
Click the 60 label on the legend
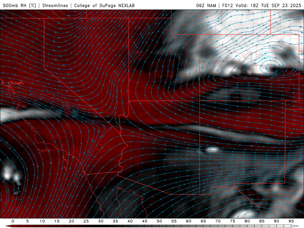(x=188, y=221)
